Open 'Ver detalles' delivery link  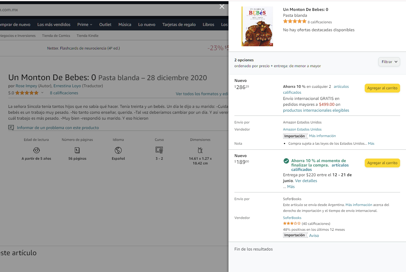pos(306,181)
